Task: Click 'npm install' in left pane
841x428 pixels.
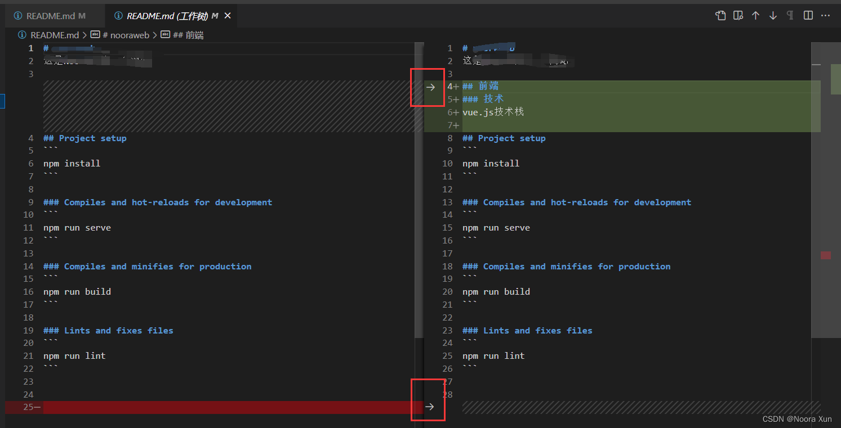Action: click(x=72, y=164)
